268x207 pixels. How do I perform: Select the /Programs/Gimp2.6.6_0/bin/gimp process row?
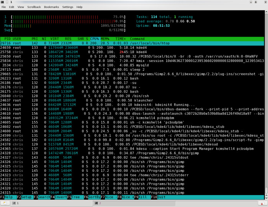[132, 153]
